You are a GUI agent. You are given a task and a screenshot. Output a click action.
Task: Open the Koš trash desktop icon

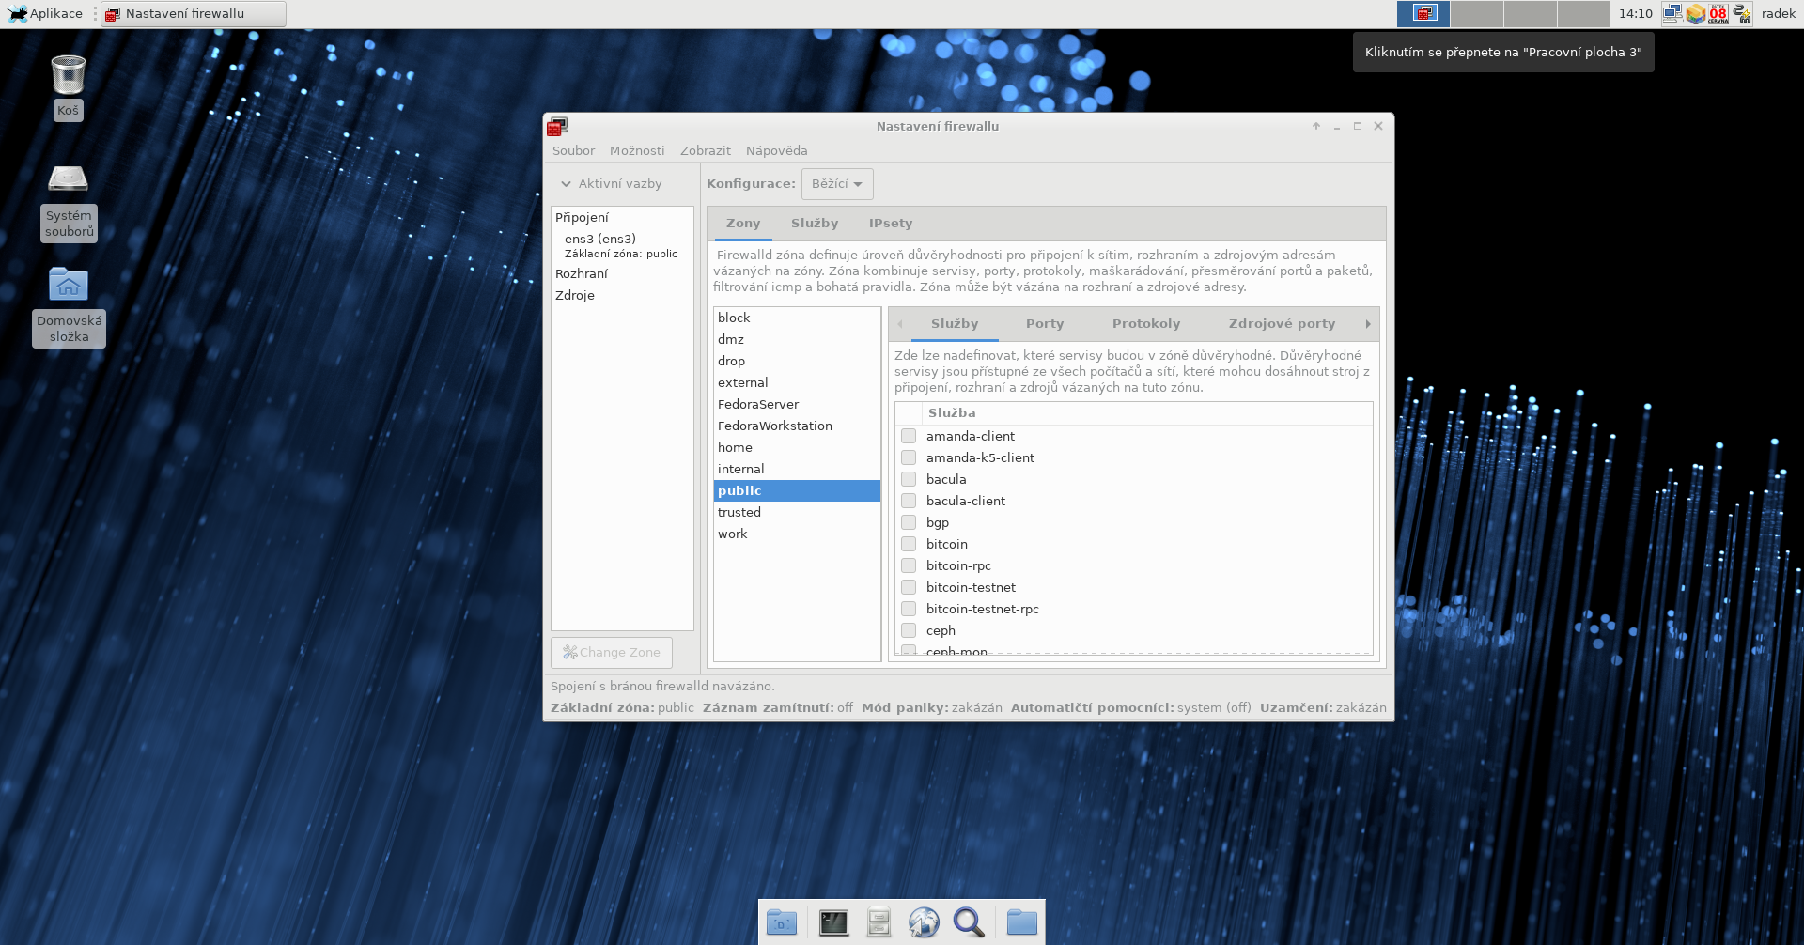[x=69, y=76]
